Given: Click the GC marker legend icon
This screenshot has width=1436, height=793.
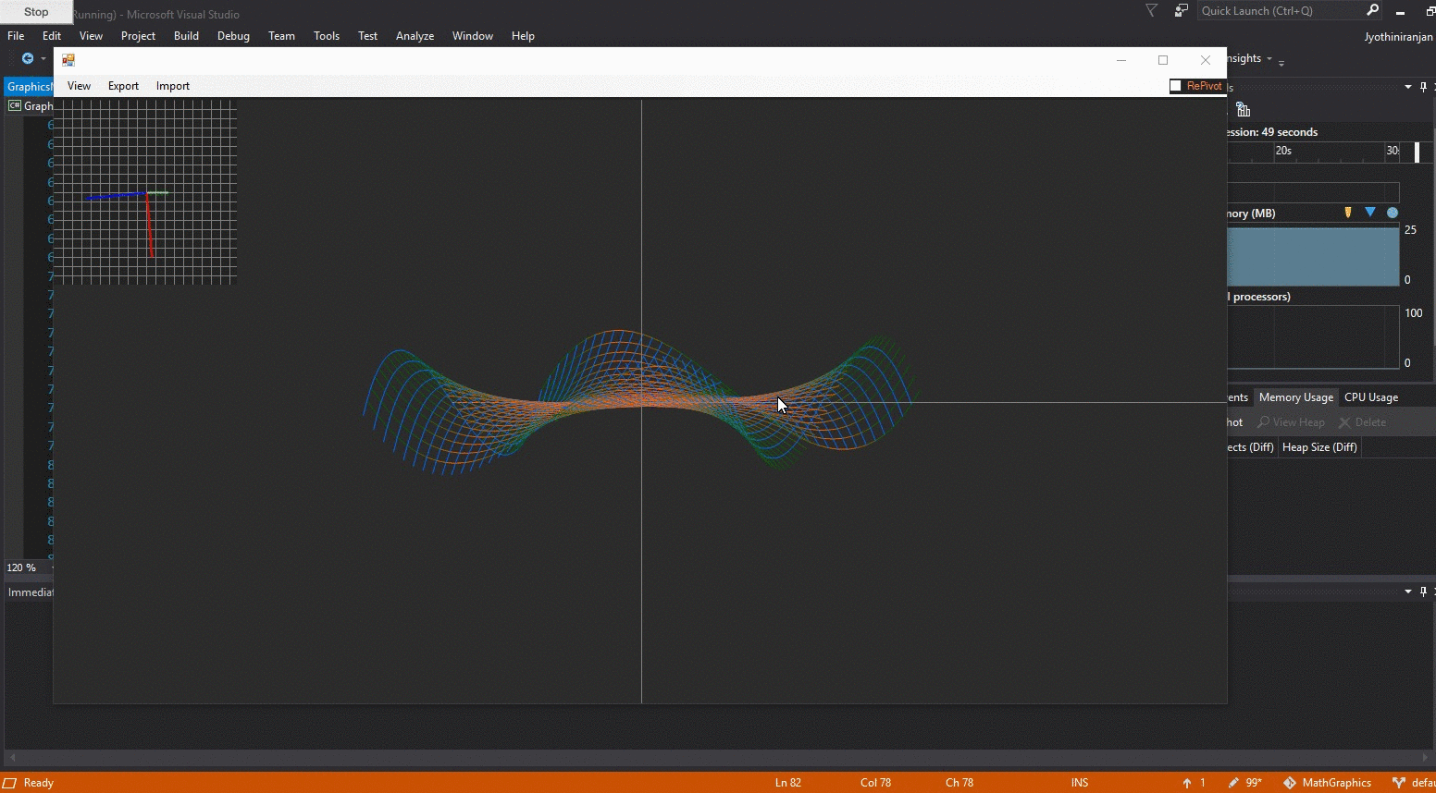Looking at the screenshot, I should coord(1348,213).
